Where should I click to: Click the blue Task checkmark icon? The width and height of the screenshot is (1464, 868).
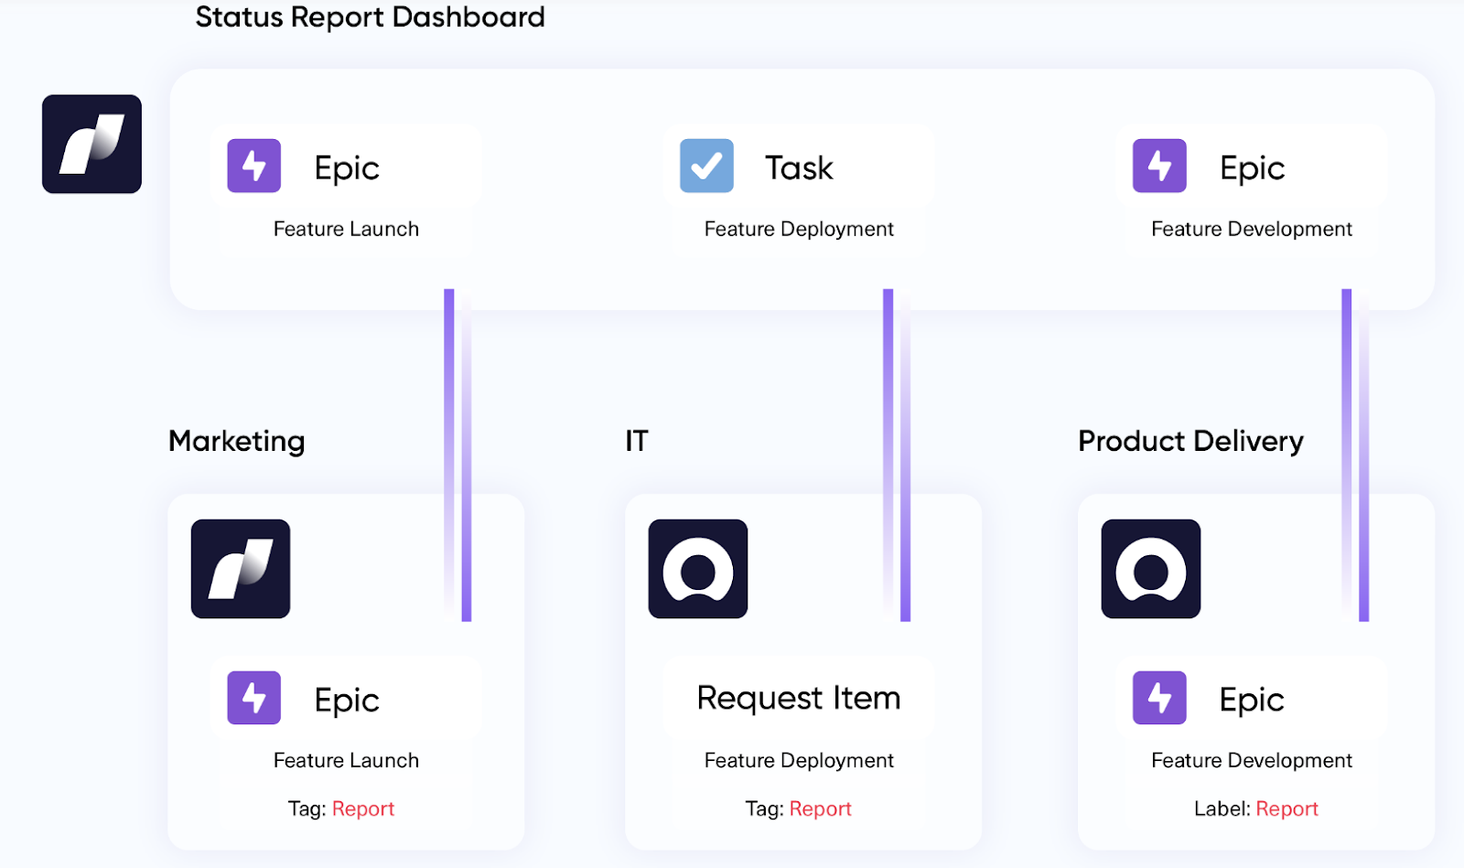click(x=706, y=166)
